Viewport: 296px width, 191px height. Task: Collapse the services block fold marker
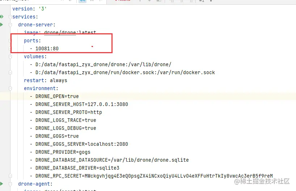pyautogui.click(x=10, y=17)
